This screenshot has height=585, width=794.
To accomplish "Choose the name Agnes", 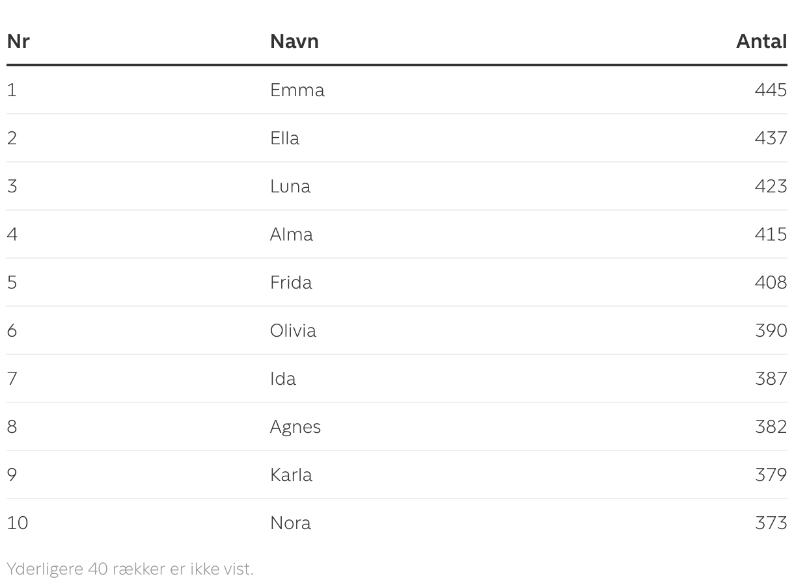I will [x=295, y=426].
